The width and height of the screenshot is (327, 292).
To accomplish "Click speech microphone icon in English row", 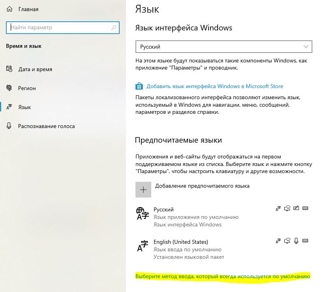I will click(x=296, y=241).
